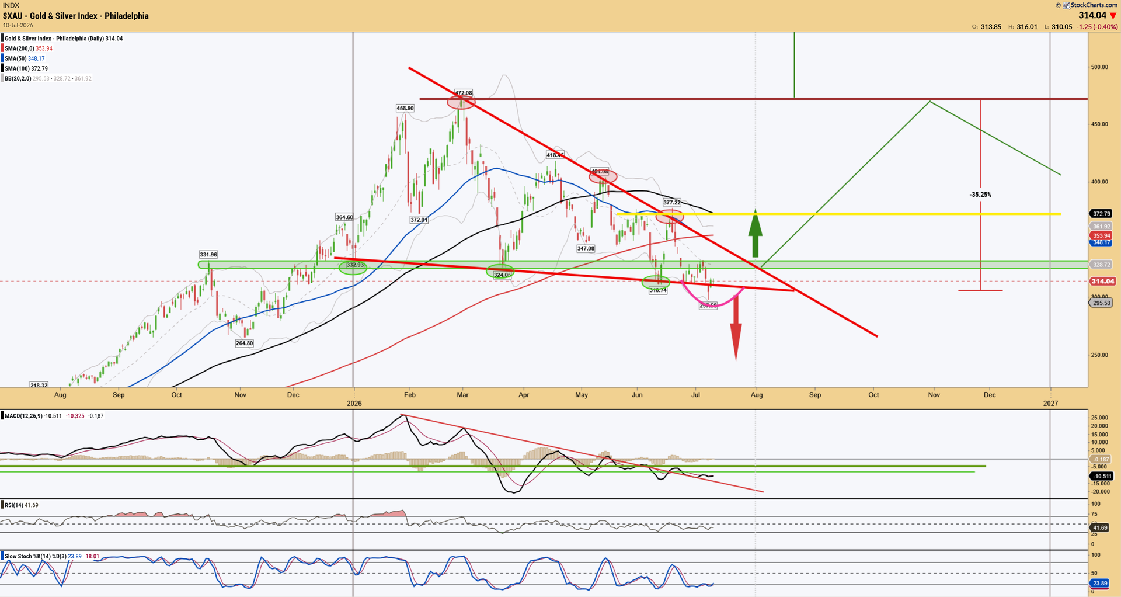This screenshot has width=1121, height=597.
Task: Click the -10.511 MACD axis tag
Action: 1101,477
